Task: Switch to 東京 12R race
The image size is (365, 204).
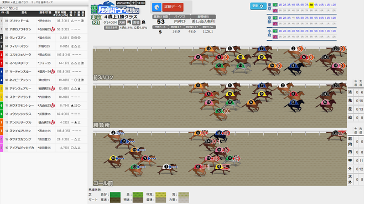Action: [333, 4]
